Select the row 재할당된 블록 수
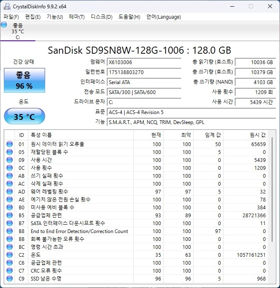Image resolution: width=280 pixels, height=288 pixels. [x=136, y=152]
